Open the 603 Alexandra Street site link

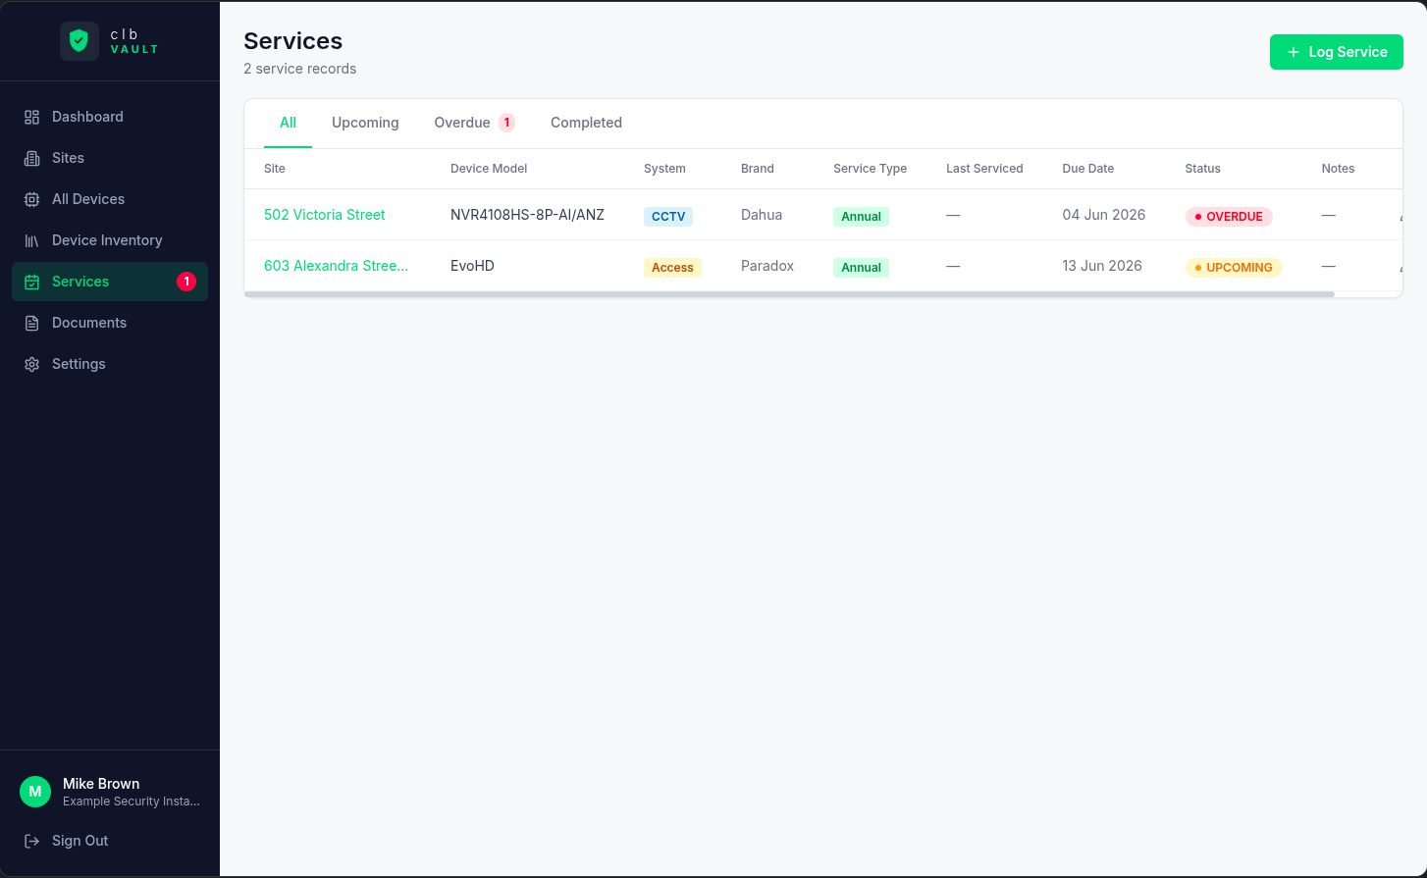click(336, 266)
